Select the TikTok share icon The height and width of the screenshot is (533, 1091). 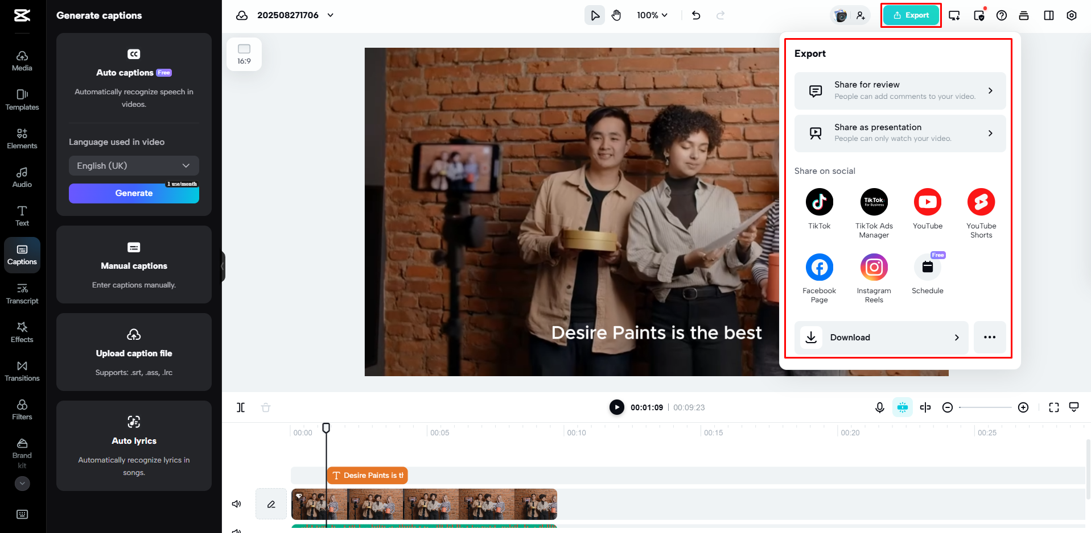point(819,202)
